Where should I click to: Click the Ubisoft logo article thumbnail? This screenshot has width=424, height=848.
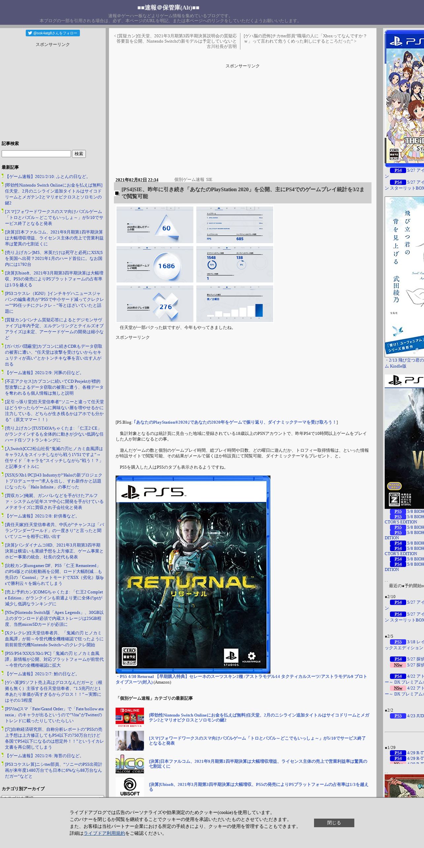[130, 787]
